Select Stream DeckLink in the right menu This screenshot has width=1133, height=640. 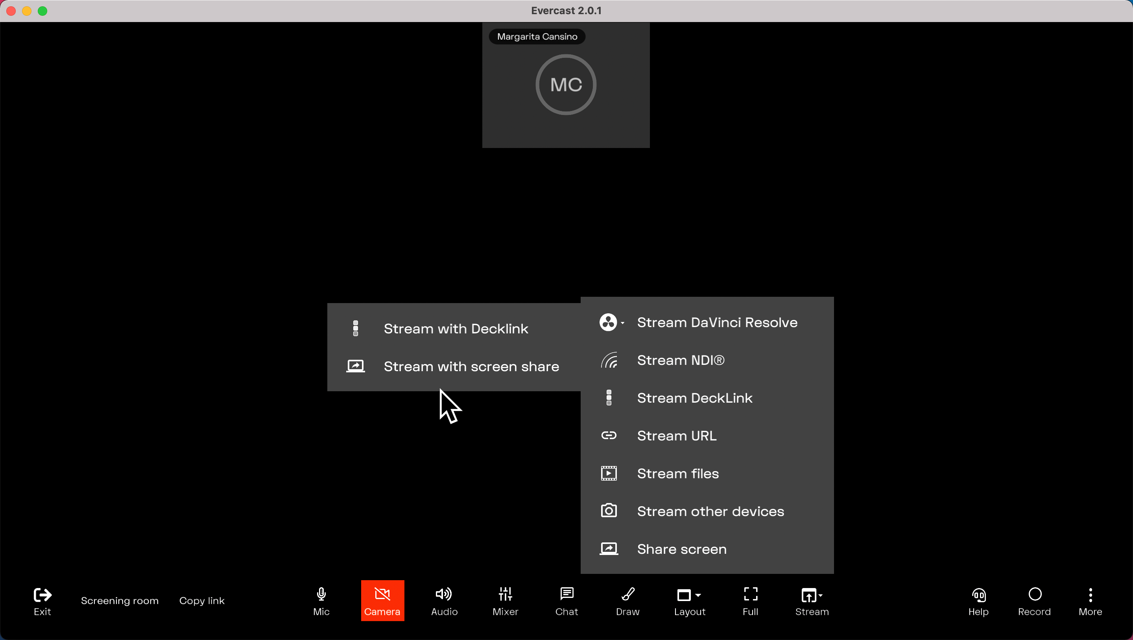pos(707,398)
